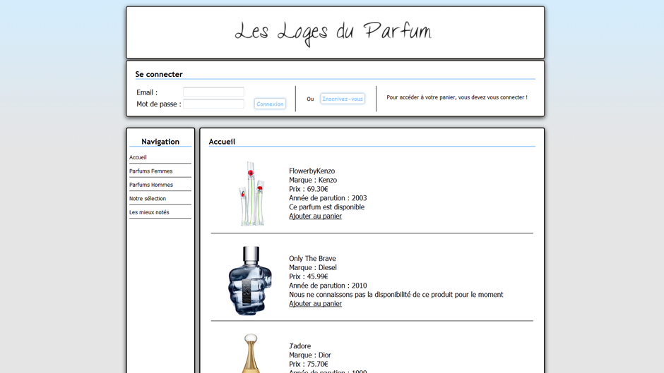The image size is (664, 373).
Task: Add Only The Brave via Ajouter au panier
Action: click(315, 304)
